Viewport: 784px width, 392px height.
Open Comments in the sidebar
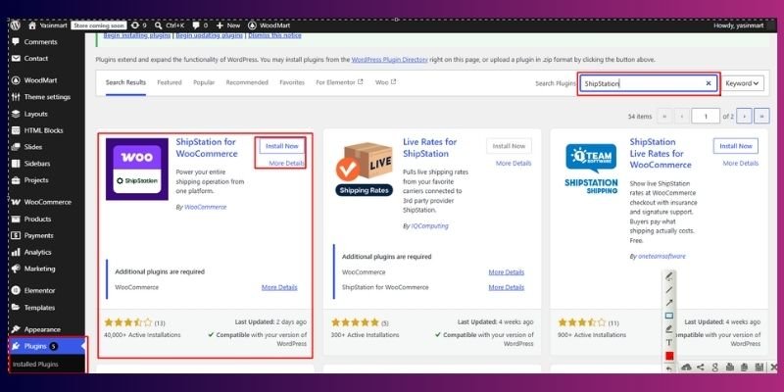click(x=40, y=42)
